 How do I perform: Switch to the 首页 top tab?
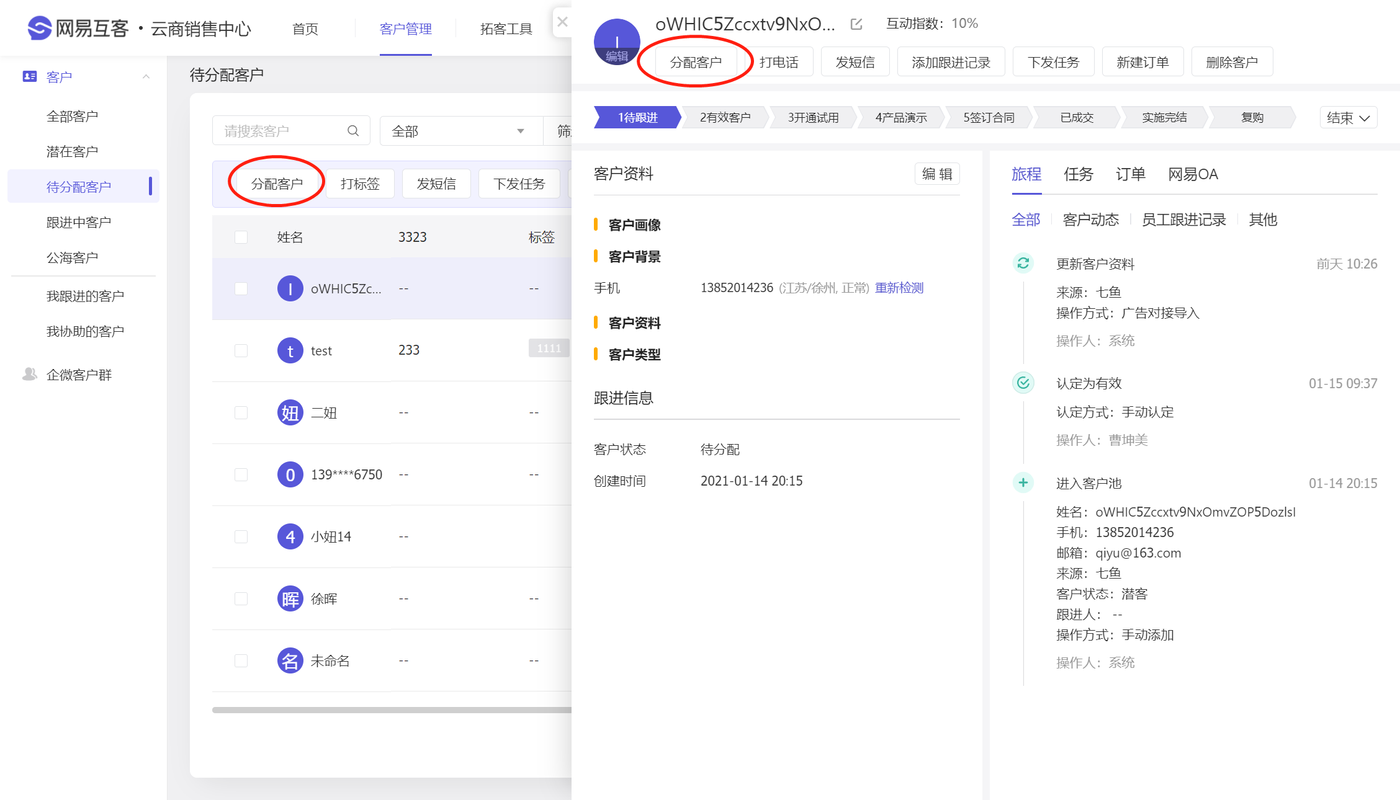[305, 29]
